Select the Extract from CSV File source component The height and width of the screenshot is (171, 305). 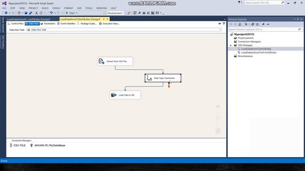tap(115, 61)
